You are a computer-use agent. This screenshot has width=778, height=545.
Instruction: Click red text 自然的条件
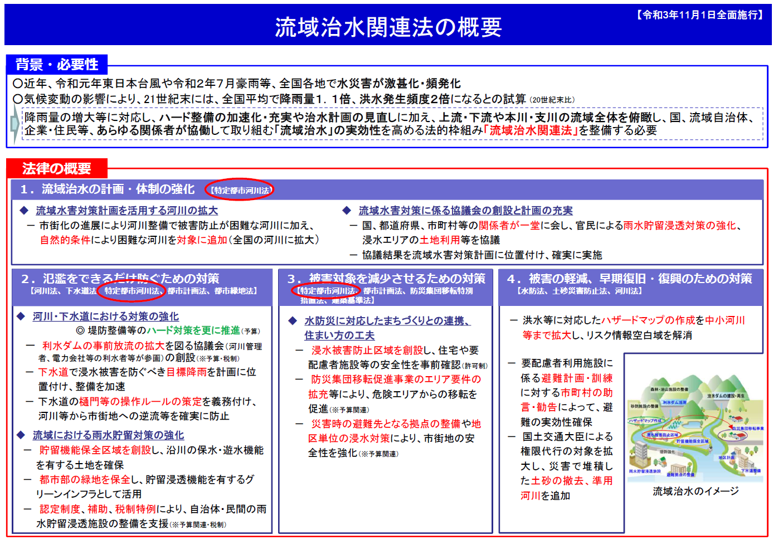[x=65, y=240]
